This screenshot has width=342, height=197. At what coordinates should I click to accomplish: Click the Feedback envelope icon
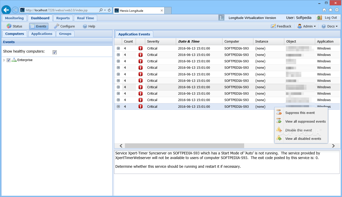pyautogui.click(x=273, y=26)
